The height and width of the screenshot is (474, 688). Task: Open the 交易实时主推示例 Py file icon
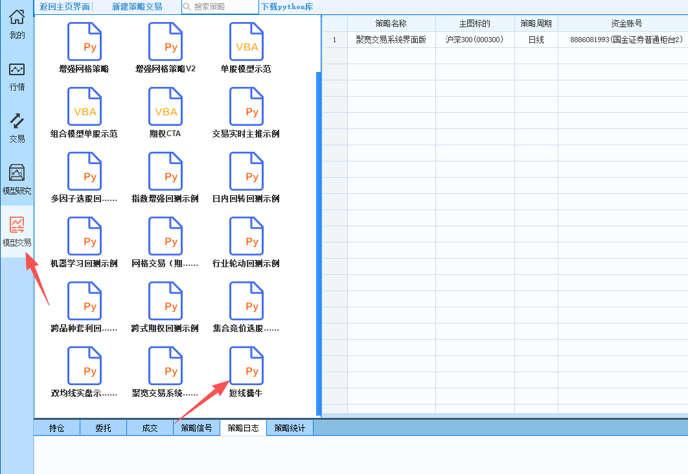click(246, 106)
